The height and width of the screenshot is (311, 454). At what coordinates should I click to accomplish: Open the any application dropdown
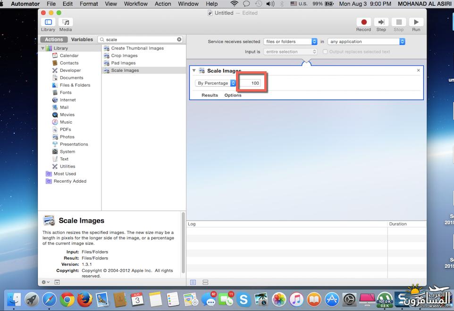pos(366,42)
